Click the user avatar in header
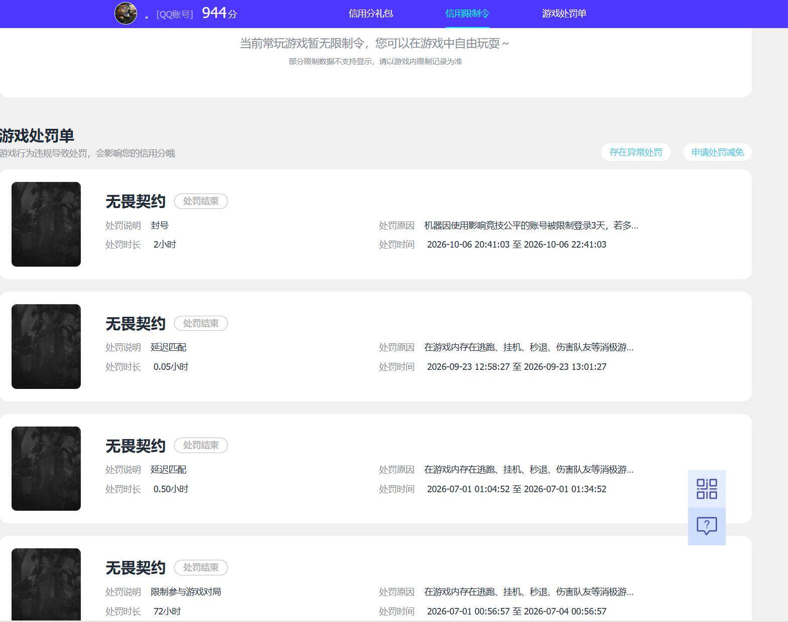The width and height of the screenshot is (788, 622). pos(125,13)
